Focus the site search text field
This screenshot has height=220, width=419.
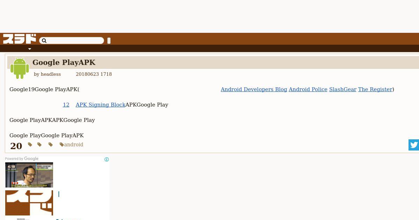click(72, 41)
